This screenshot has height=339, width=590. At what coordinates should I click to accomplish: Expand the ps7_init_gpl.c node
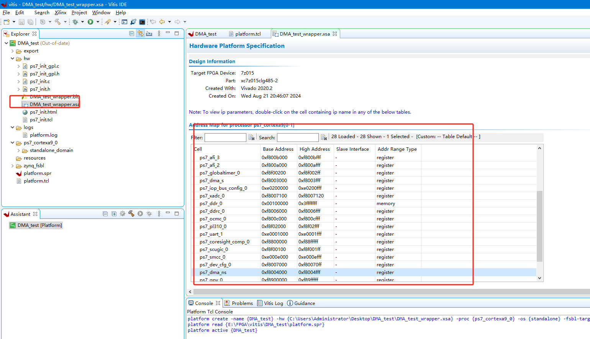[18, 66]
